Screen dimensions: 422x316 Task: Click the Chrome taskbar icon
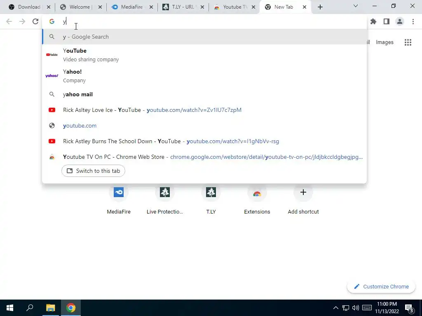click(x=71, y=308)
